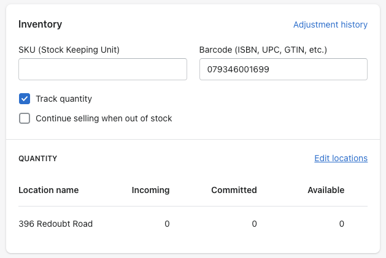386x258 pixels.
Task: Click the Track quantity label text
Action: click(x=64, y=99)
